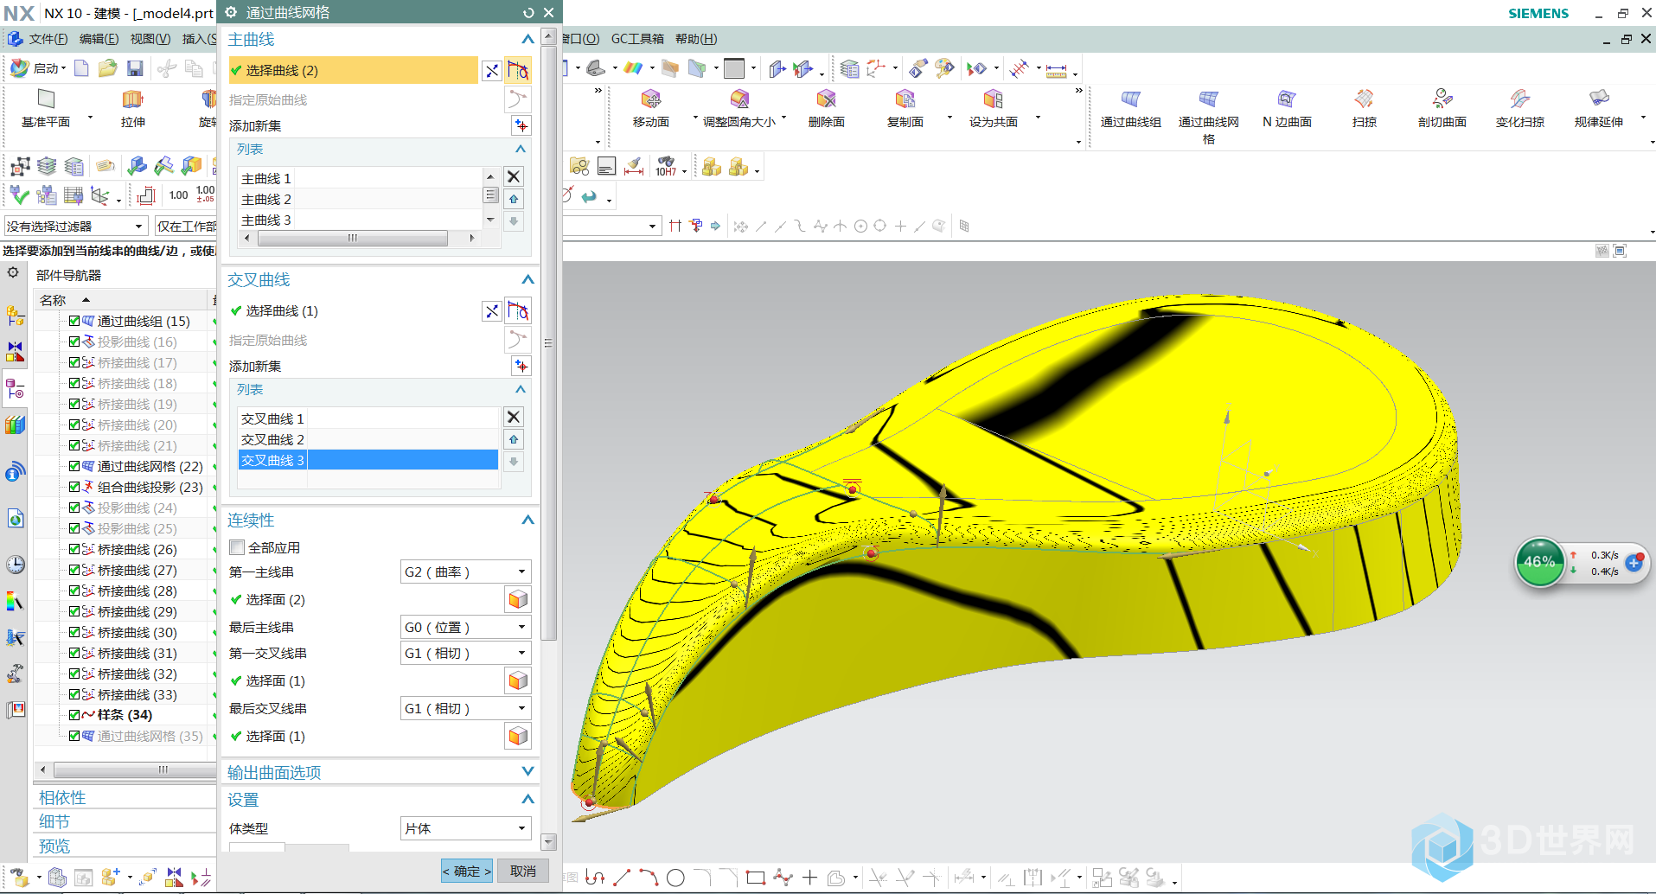Screen dimensions: 1656x894
Task: Click the face selection cube for 最后交叉线串
Action: point(518,736)
